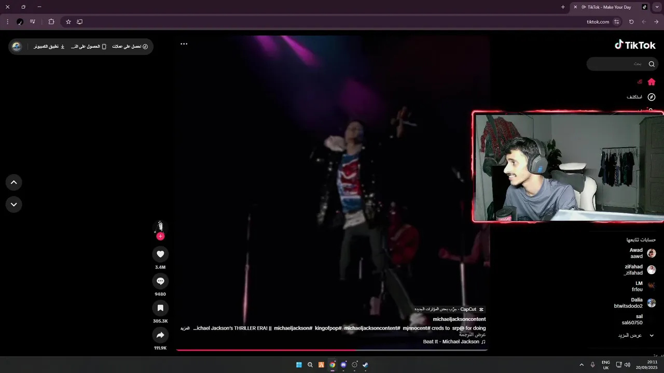Open the comments with 9480 count
Viewport: 664px width, 373px height.
pyautogui.click(x=160, y=281)
